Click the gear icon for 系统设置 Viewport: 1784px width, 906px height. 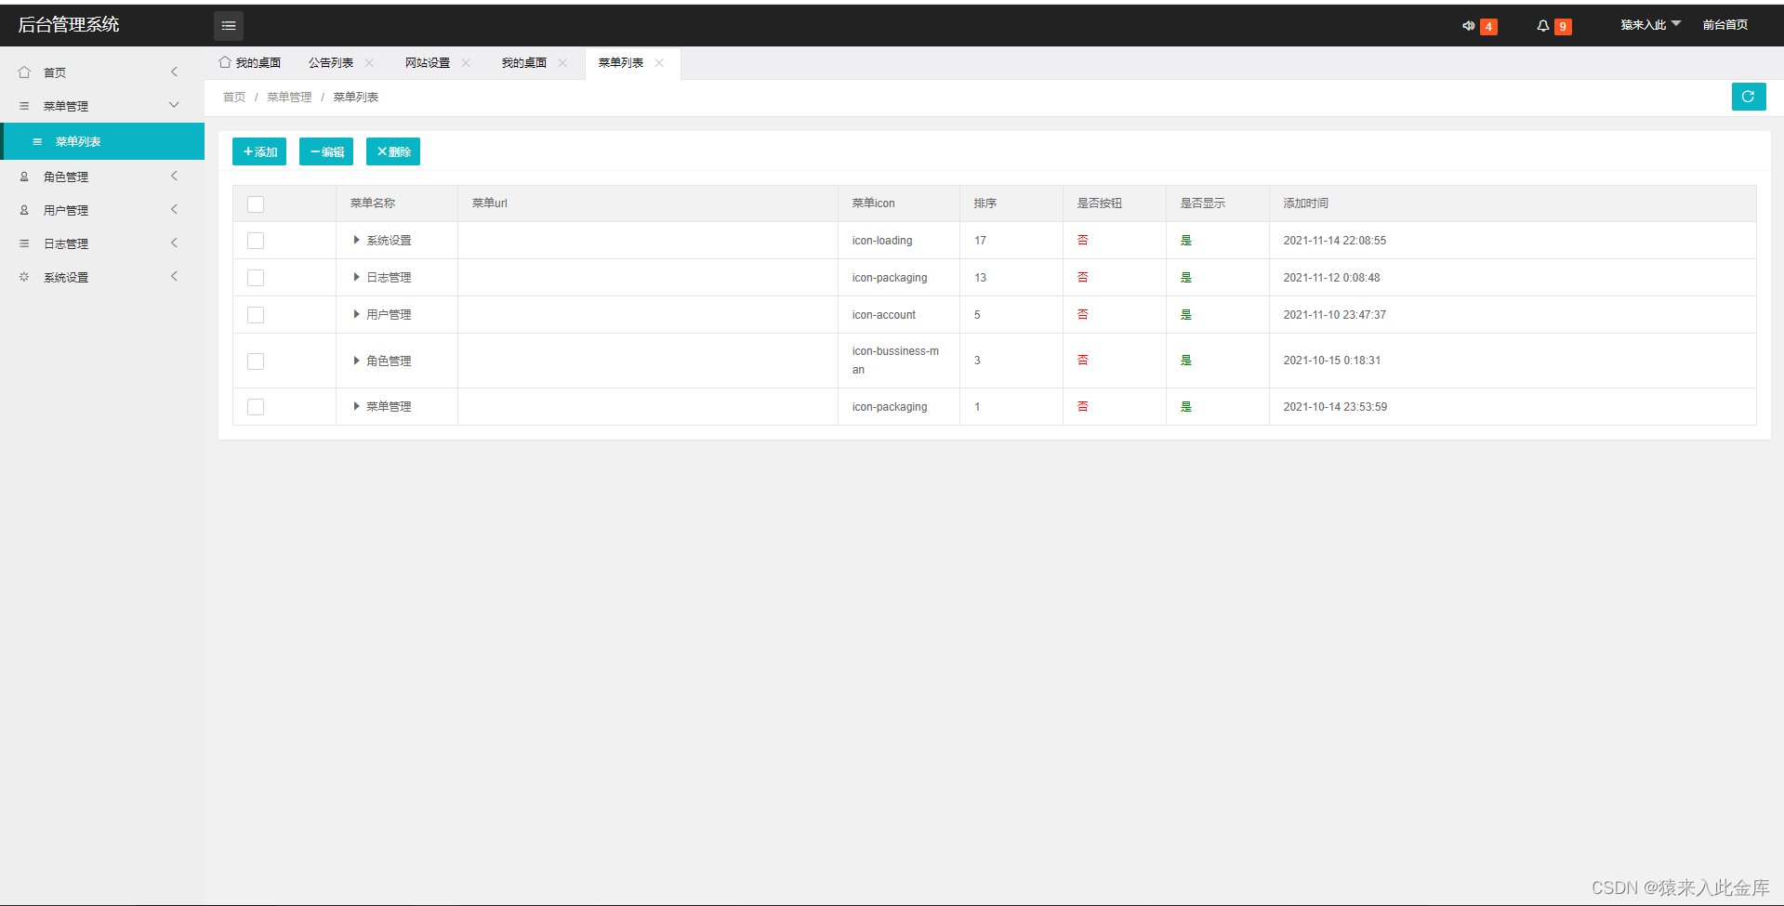(x=23, y=276)
